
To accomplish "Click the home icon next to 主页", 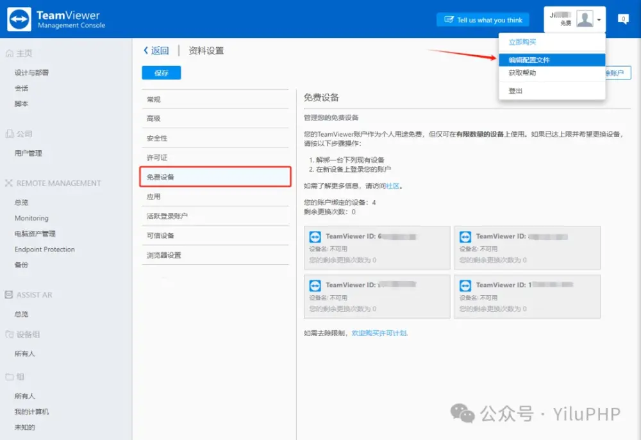I will click(9, 53).
